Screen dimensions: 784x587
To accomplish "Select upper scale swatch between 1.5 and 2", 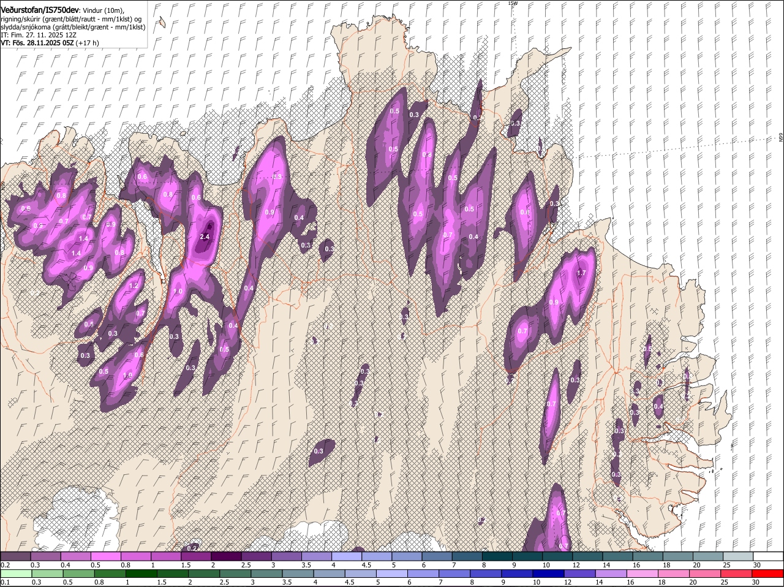I will (196, 556).
